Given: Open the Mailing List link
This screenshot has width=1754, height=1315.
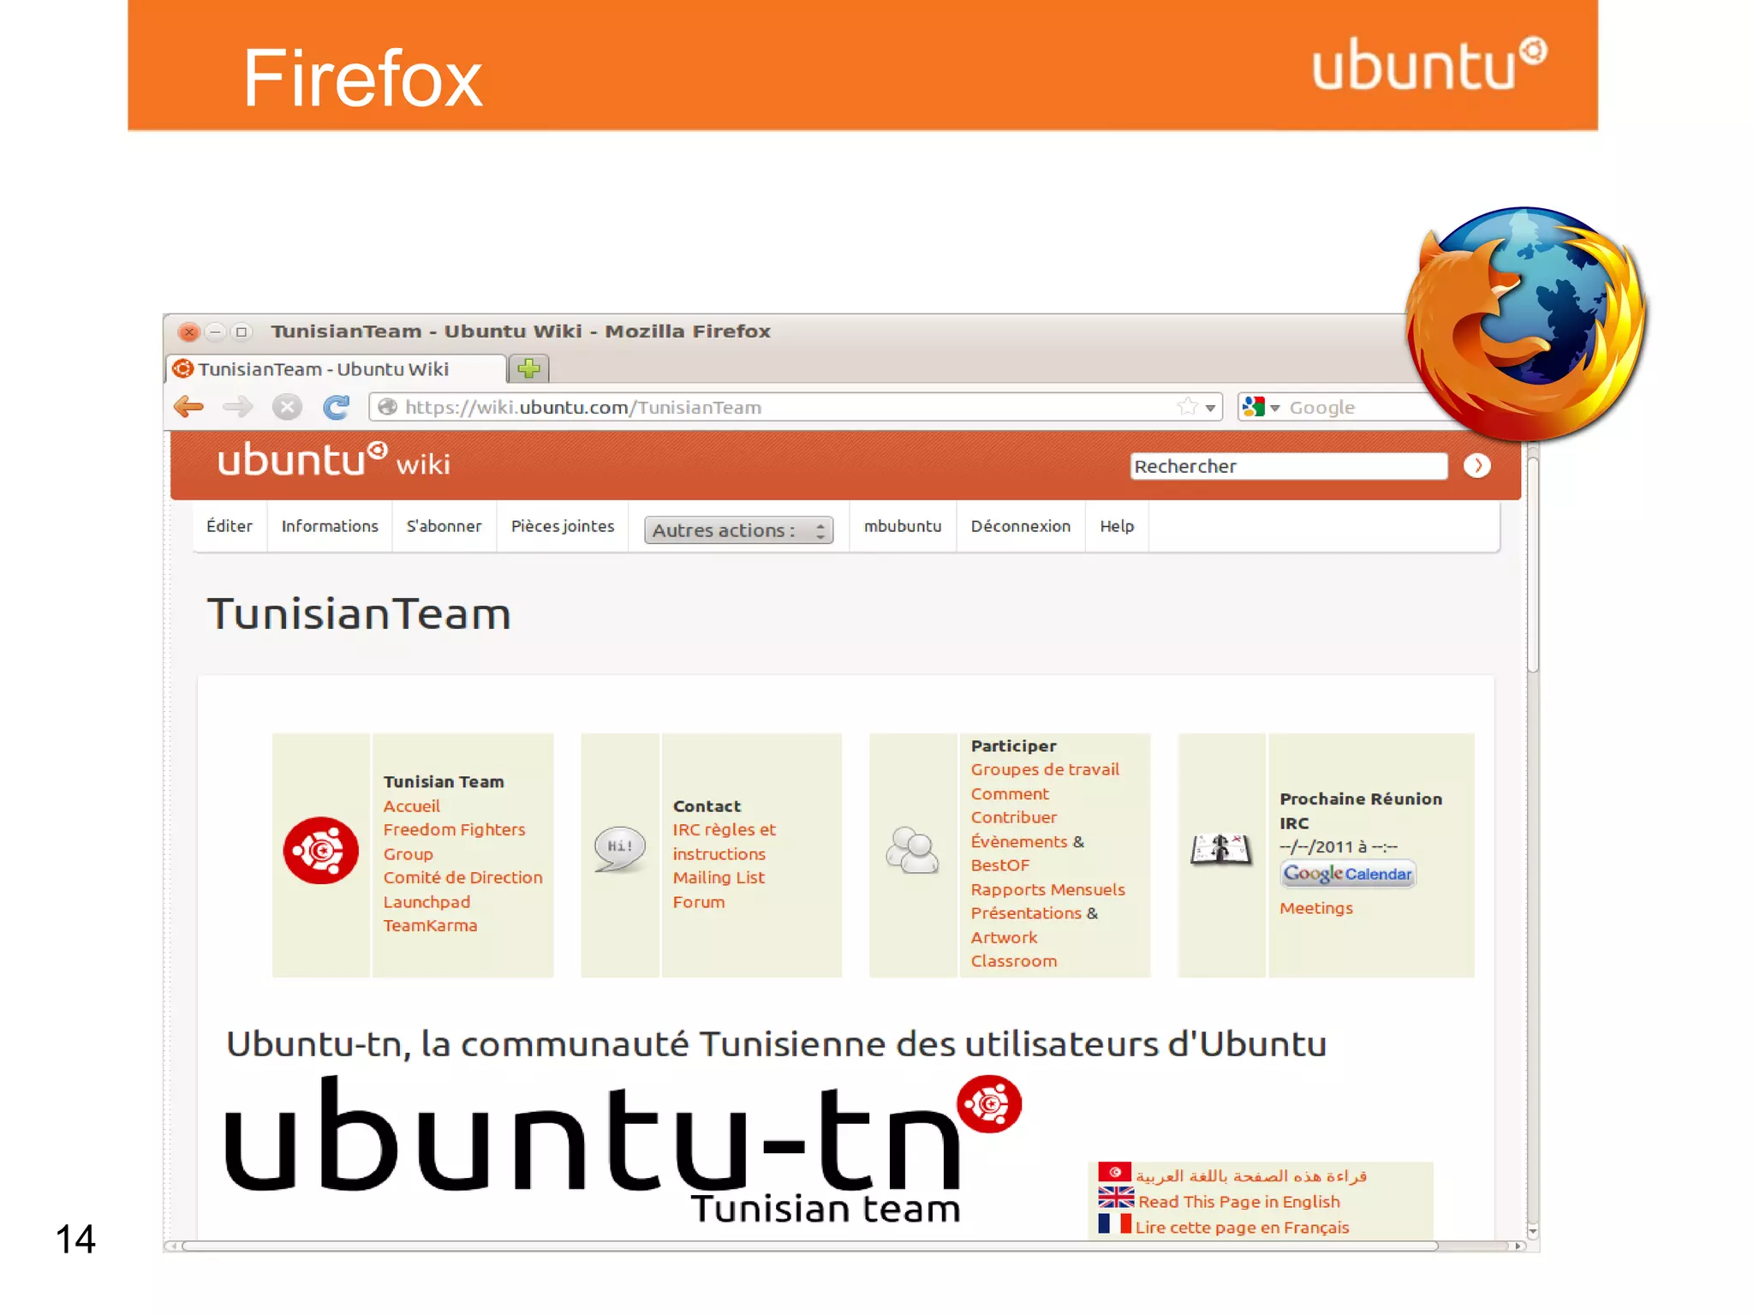Looking at the screenshot, I should tap(719, 877).
